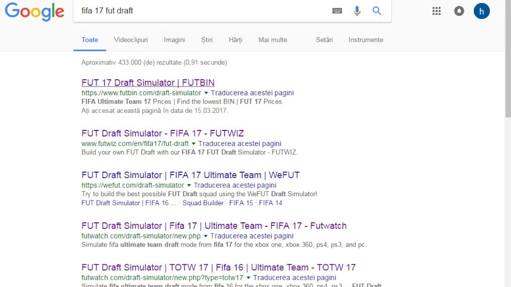Switch to Imagini tab

pyautogui.click(x=174, y=40)
